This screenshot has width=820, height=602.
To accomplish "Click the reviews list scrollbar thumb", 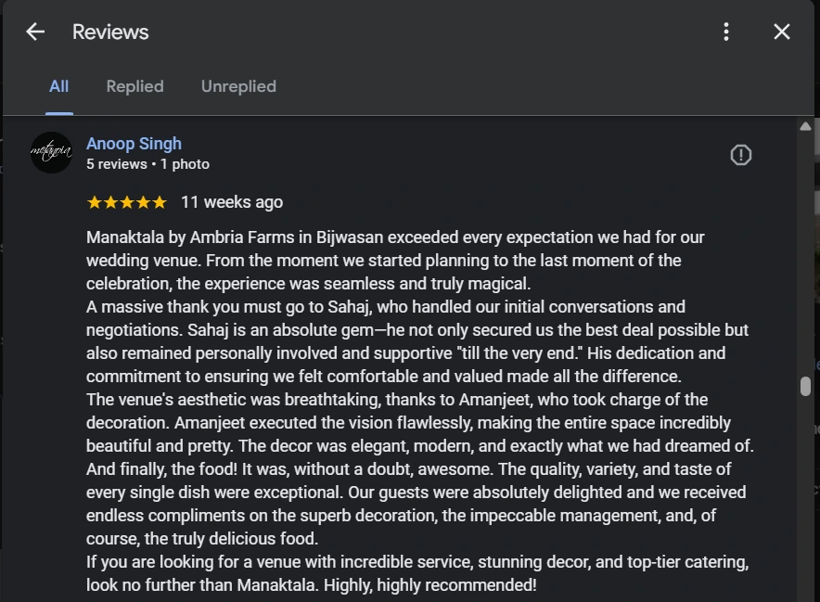I will click(x=805, y=386).
